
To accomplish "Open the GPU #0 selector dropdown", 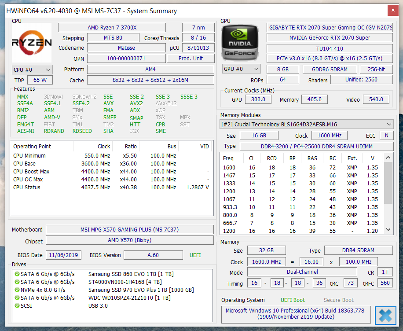I will pyautogui.click(x=241, y=69).
